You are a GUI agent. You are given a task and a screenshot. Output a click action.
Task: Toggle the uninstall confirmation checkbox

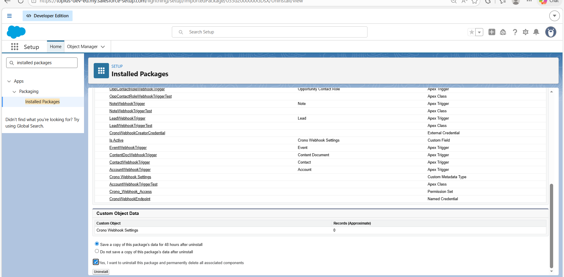pos(96,262)
